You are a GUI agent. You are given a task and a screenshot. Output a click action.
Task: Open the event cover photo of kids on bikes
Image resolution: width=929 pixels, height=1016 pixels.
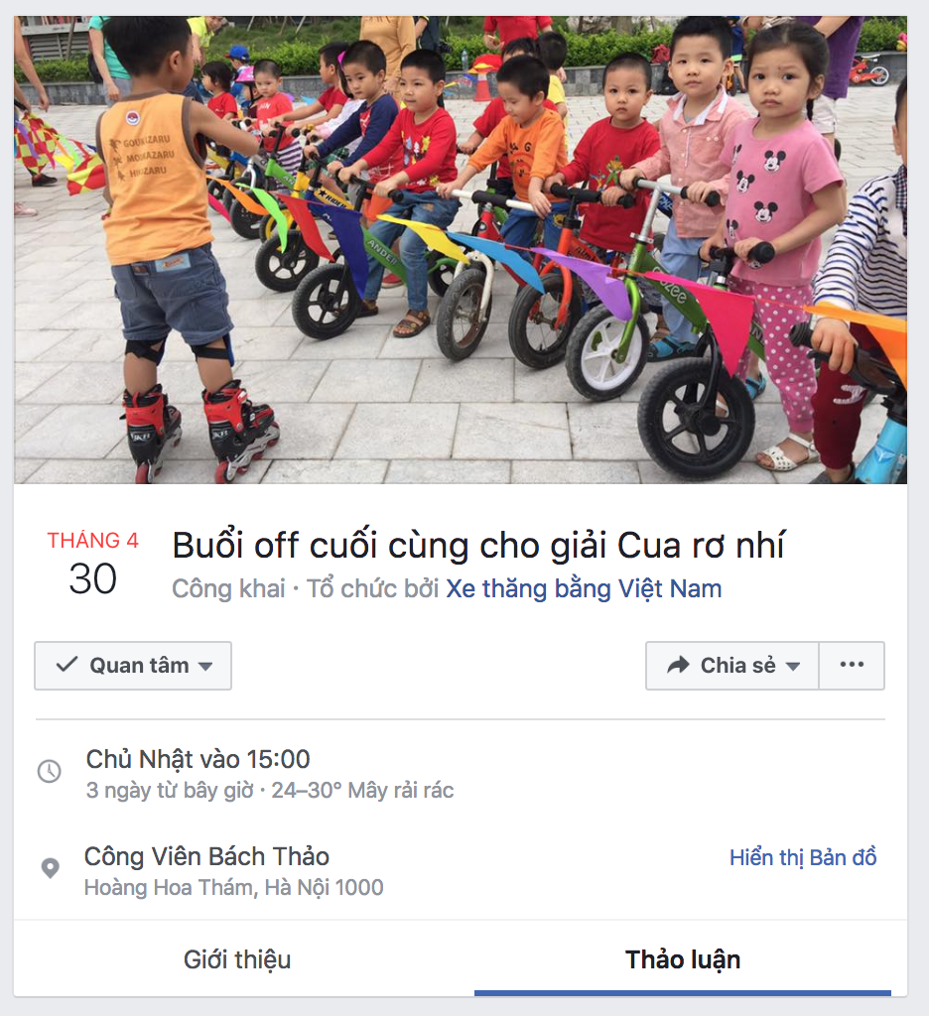[461, 249]
